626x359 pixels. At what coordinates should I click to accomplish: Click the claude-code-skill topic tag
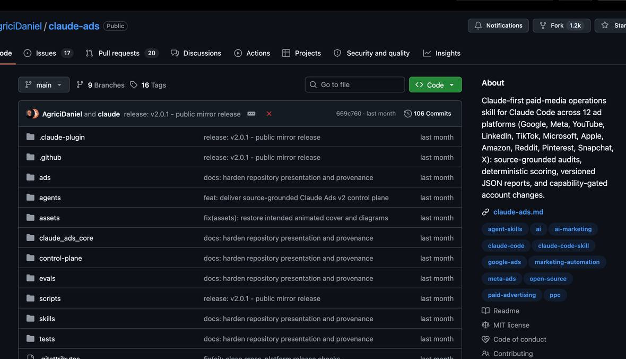(563, 246)
